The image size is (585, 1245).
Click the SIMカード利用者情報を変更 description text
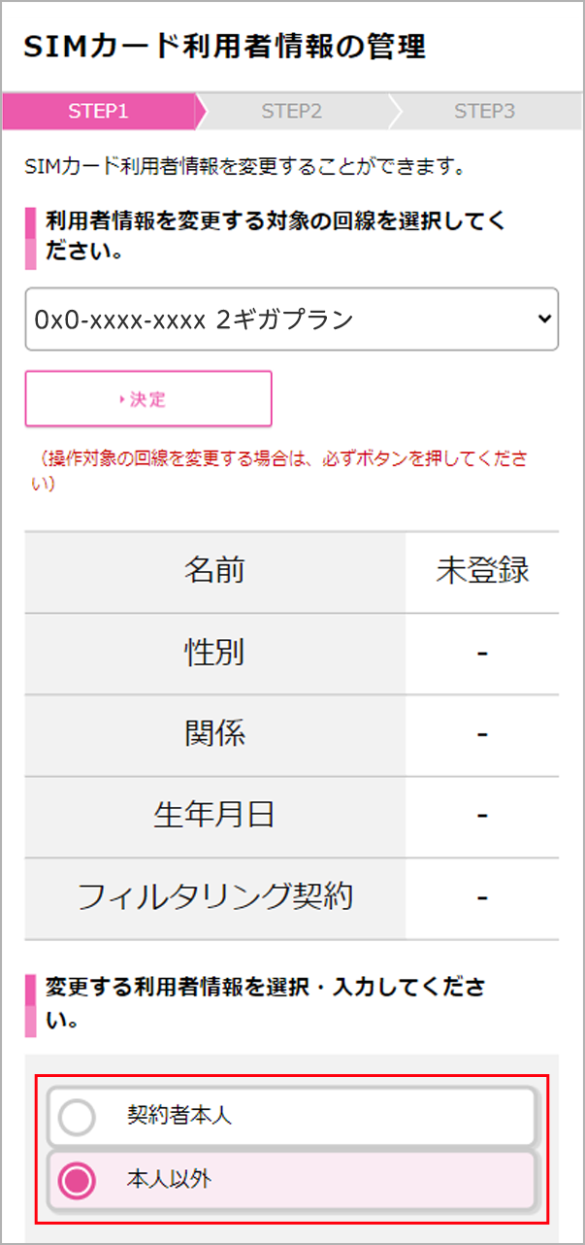click(x=244, y=168)
